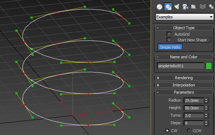Select the CCW direction radio button
This screenshot has width=215, height=135.
point(189,130)
